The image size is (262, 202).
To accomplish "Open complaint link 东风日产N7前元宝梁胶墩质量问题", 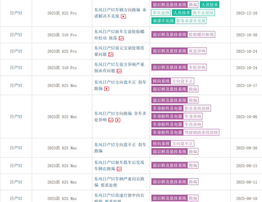I will (119, 48).
